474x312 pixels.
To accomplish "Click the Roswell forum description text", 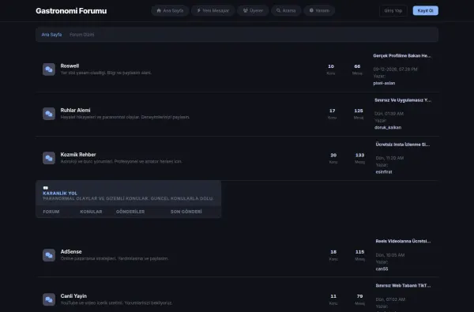I will click(106, 73).
